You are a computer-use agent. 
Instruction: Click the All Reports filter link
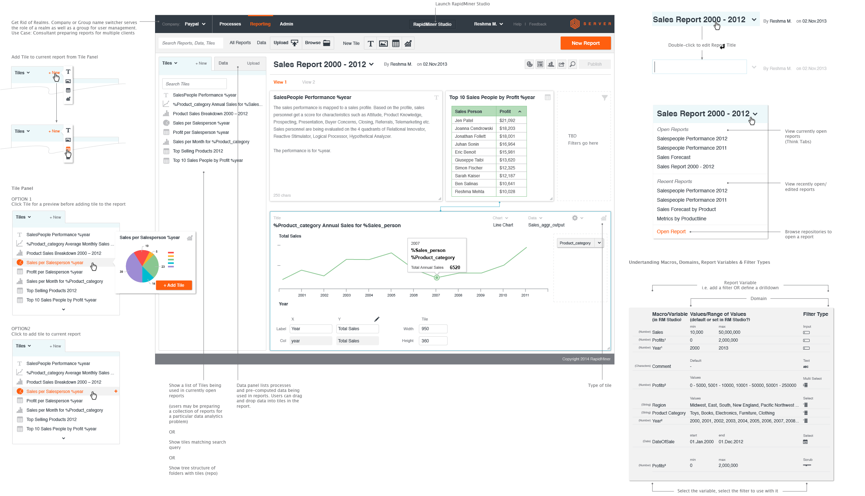tap(240, 43)
